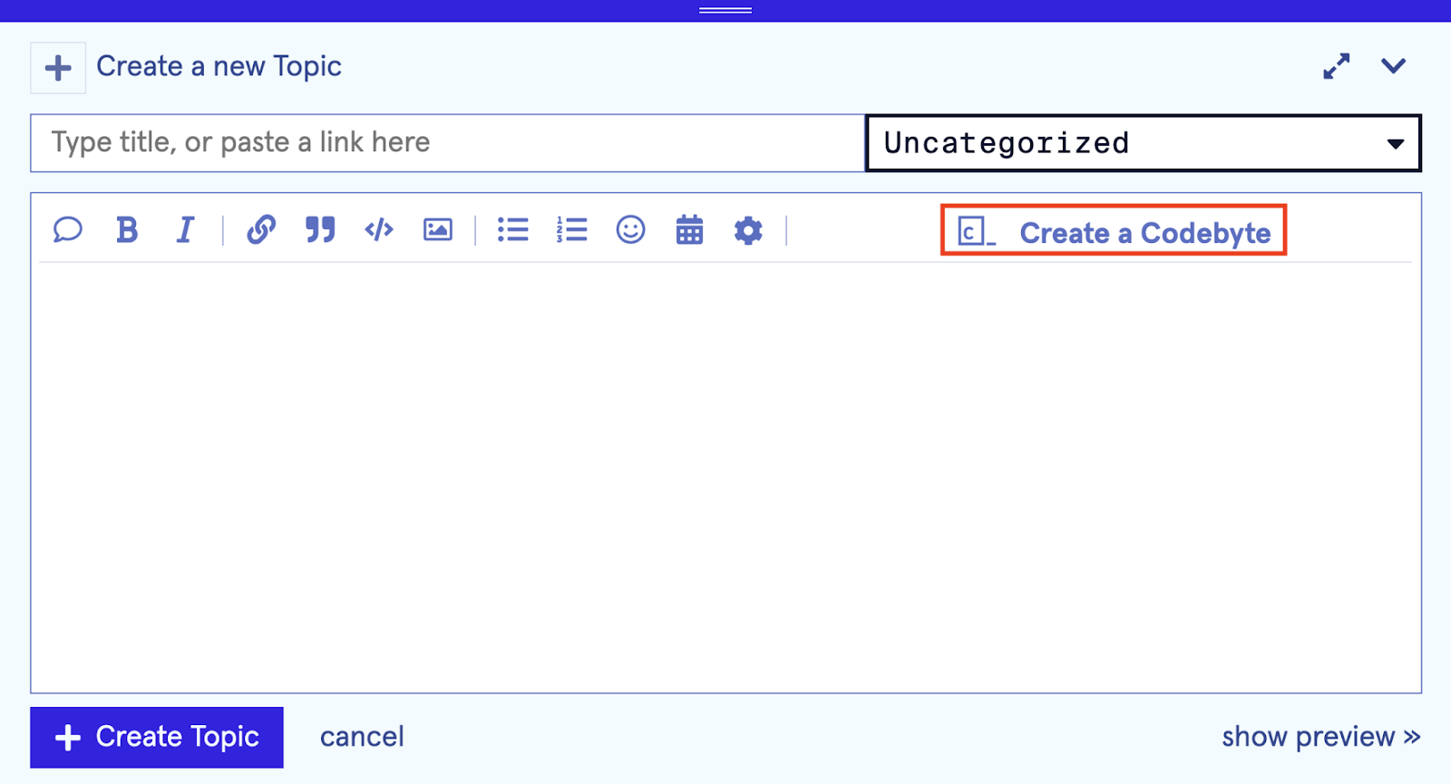This screenshot has width=1451, height=784.
Task: Expand the composer to fullscreen
Action: (1336, 66)
